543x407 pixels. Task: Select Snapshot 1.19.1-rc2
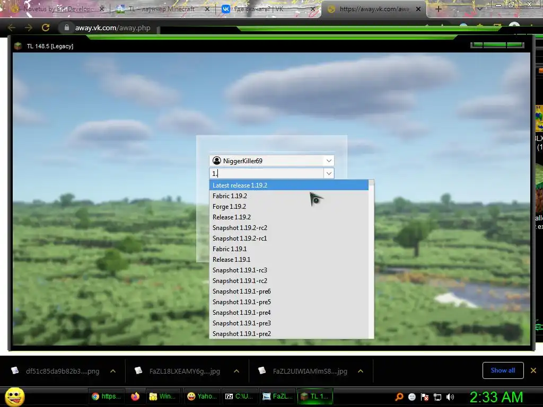pos(289,281)
